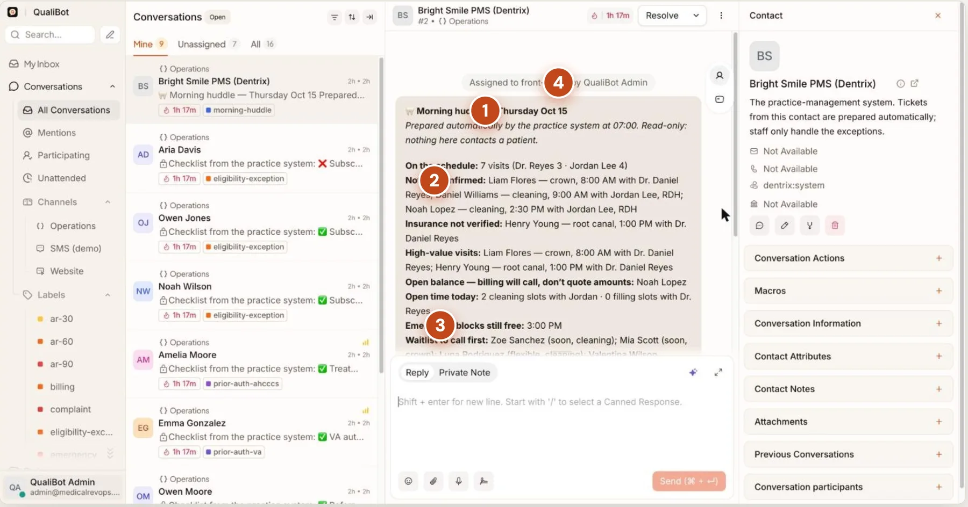
Task: Open My Inbox in sidebar
Action: point(41,64)
